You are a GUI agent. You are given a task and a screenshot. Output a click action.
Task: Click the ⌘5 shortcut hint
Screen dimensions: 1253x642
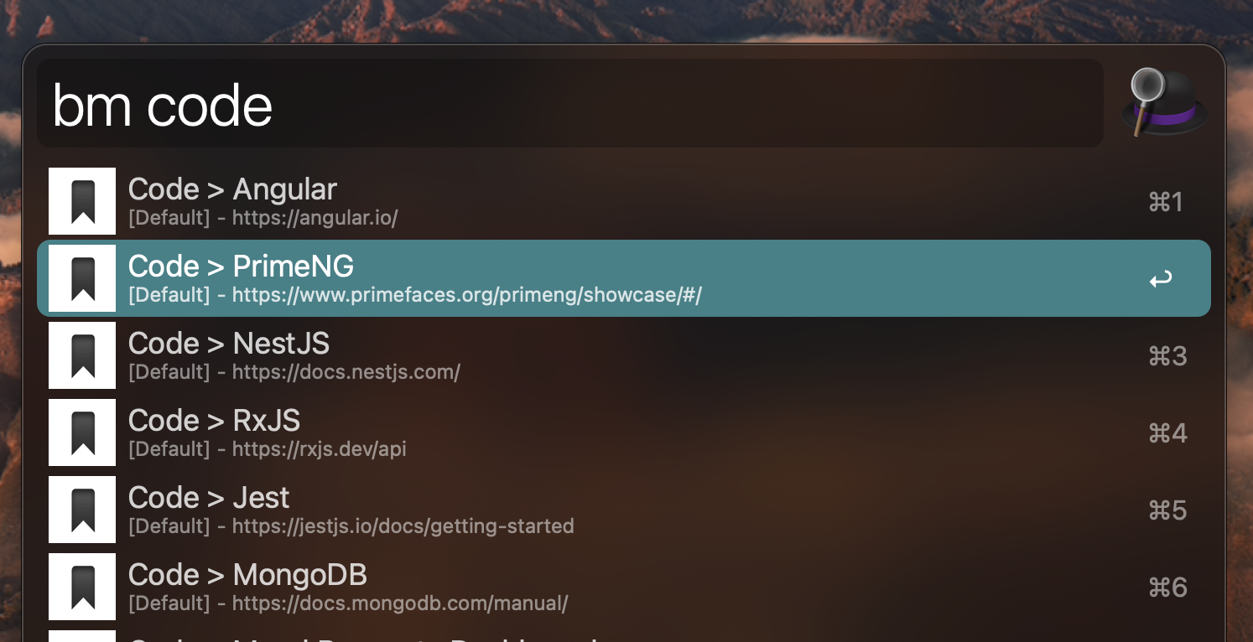[1167, 510]
